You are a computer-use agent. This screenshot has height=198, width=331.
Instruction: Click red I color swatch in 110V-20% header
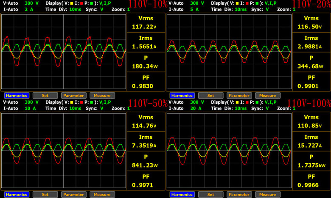tap(247, 3)
